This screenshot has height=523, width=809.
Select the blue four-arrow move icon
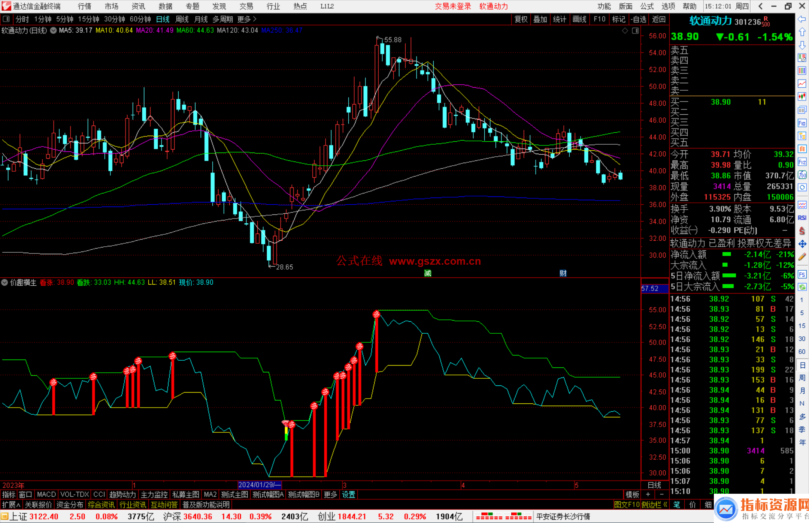pyautogui.click(x=802, y=244)
